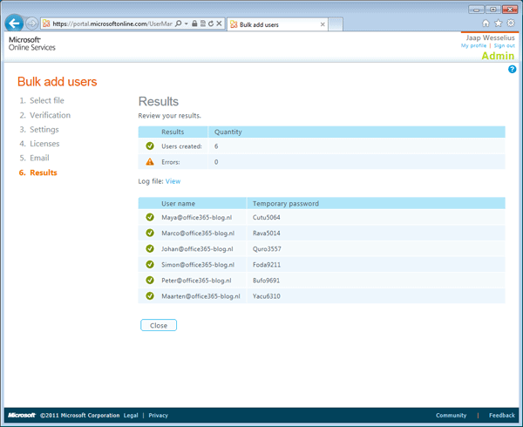Click temporary password Cutu5064
Viewport: 523px width, 427px height.
(x=266, y=218)
